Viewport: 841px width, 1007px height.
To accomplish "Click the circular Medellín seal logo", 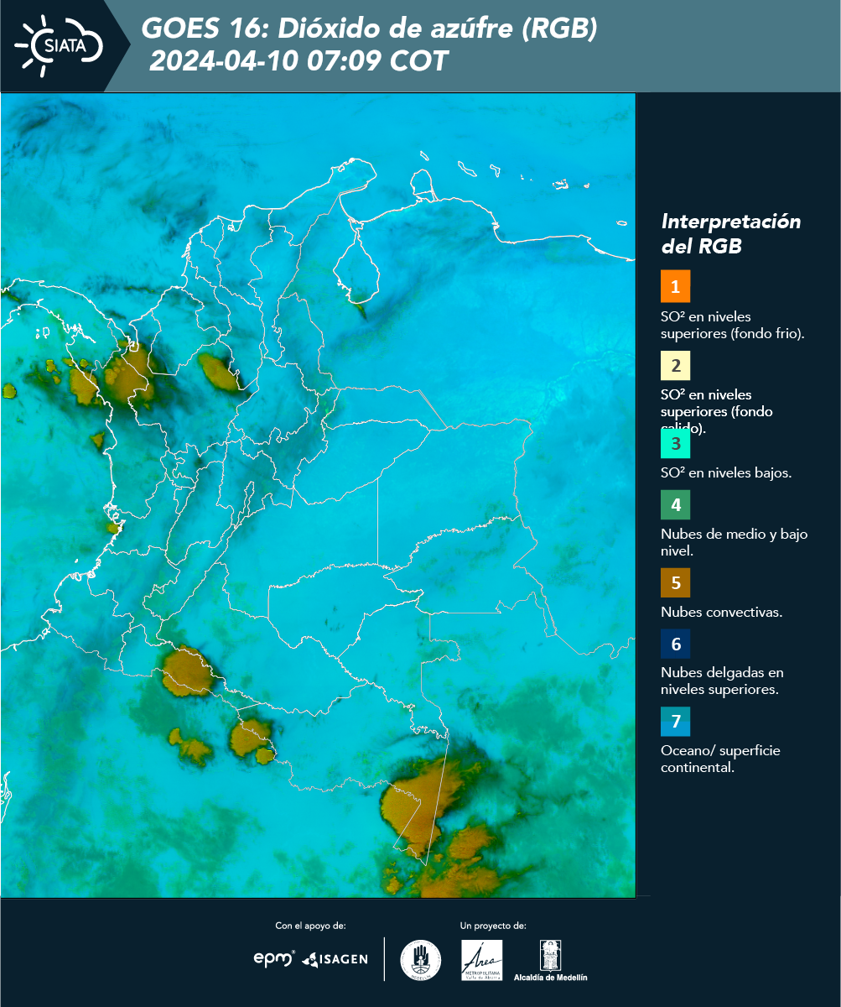I will (421, 960).
